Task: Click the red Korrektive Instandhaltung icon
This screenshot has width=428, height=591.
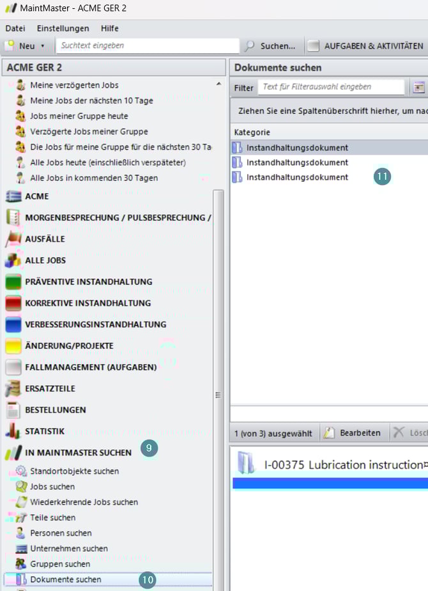Action: 13,303
